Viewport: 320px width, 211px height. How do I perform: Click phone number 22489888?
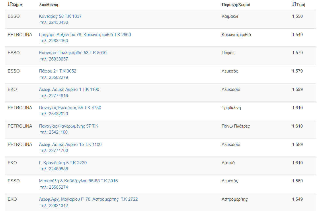coord(54,169)
